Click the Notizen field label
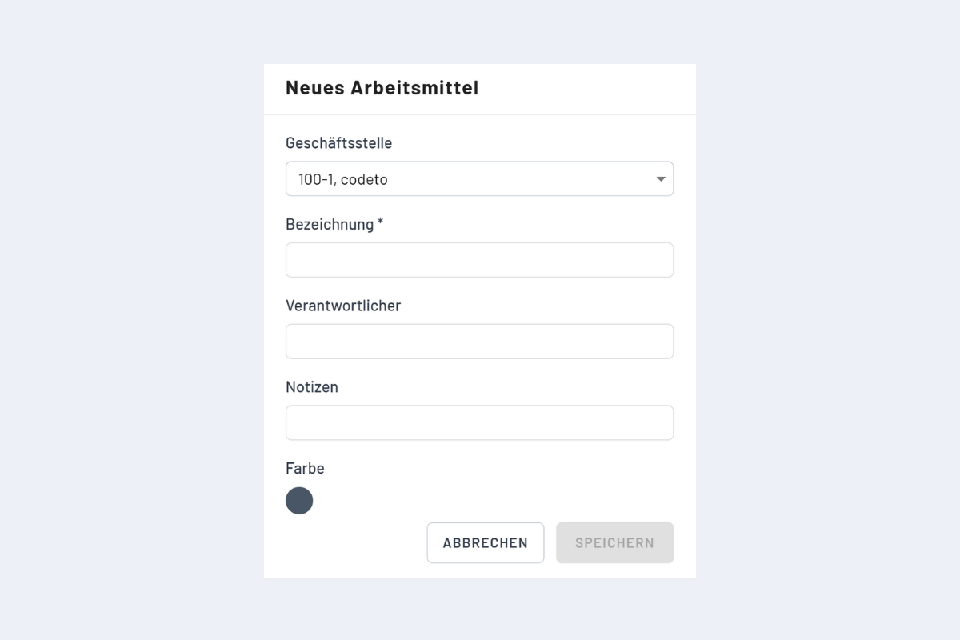 (x=312, y=386)
